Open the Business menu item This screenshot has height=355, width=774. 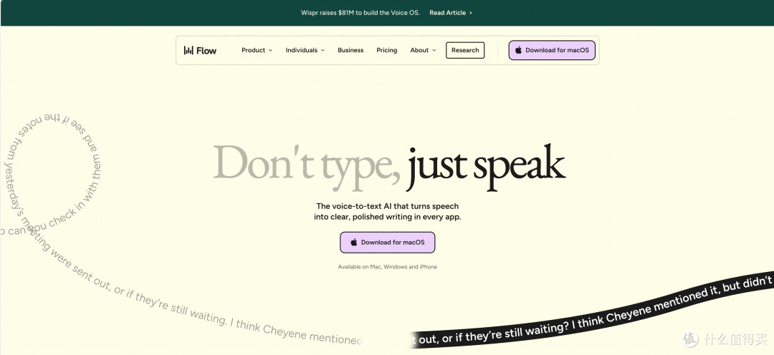click(x=350, y=50)
